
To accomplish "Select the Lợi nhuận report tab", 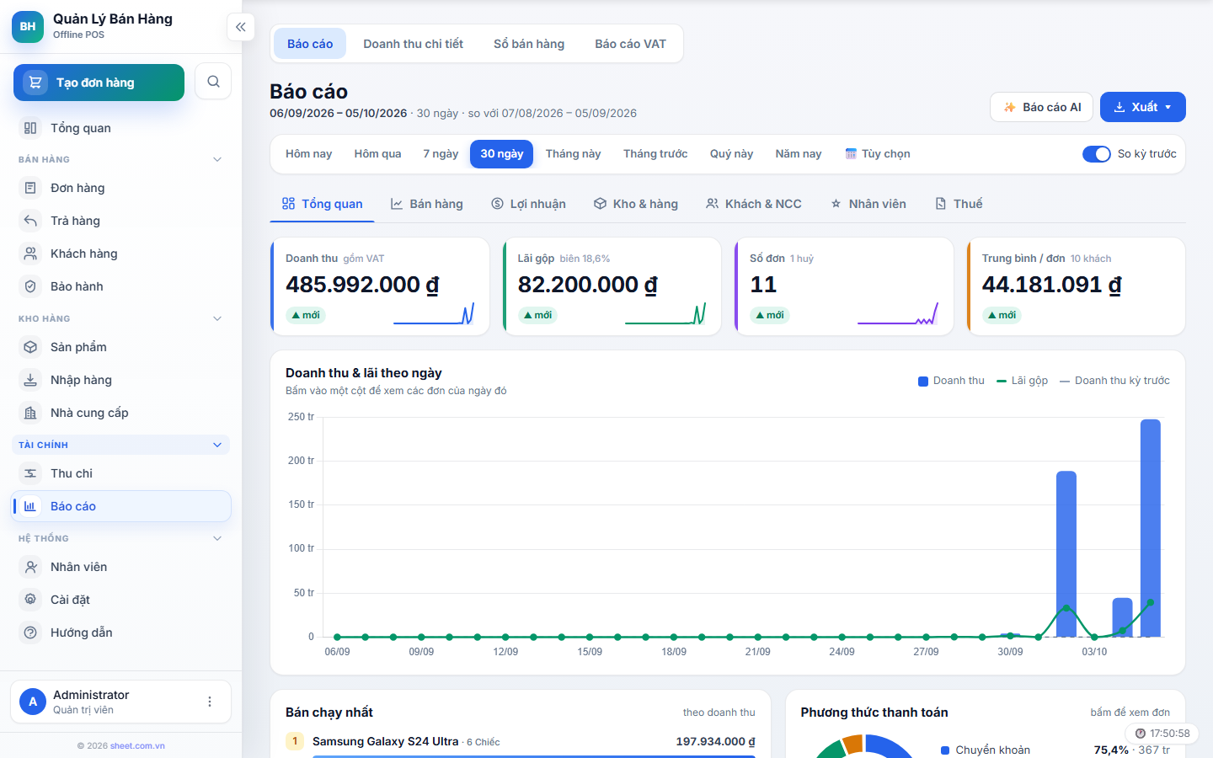I will click(x=529, y=204).
